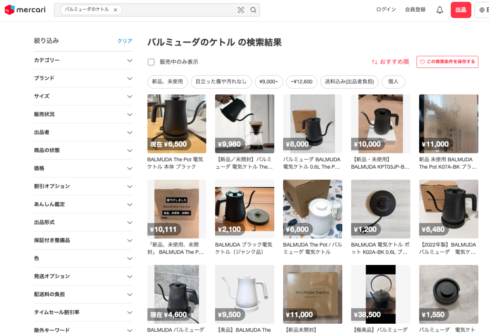
Task: Open listing titled BALMUDA The Pot / バルミューダ 電気ケトル
Action: coord(313,248)
